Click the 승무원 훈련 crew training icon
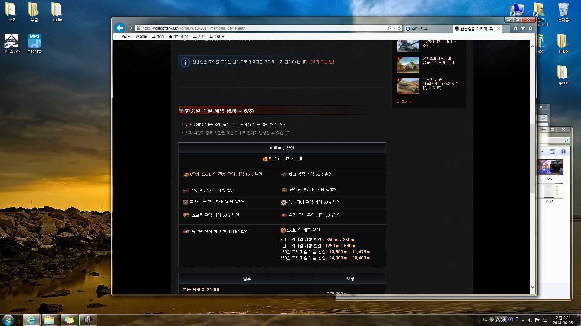581x326 pixels. [284, 190]
